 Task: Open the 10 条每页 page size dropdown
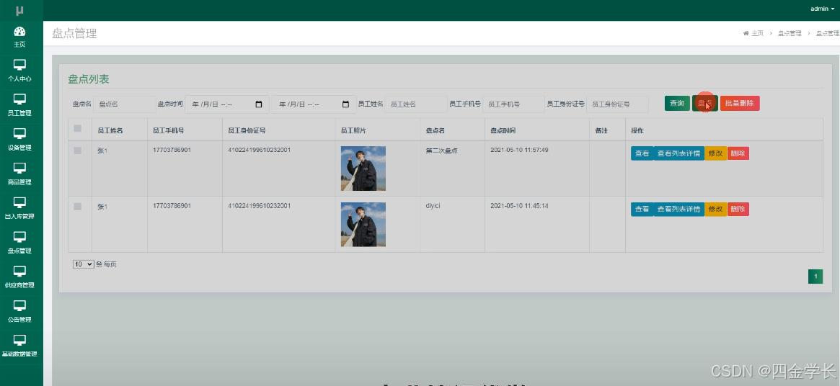pyautogui.click(x=84, y=264)
